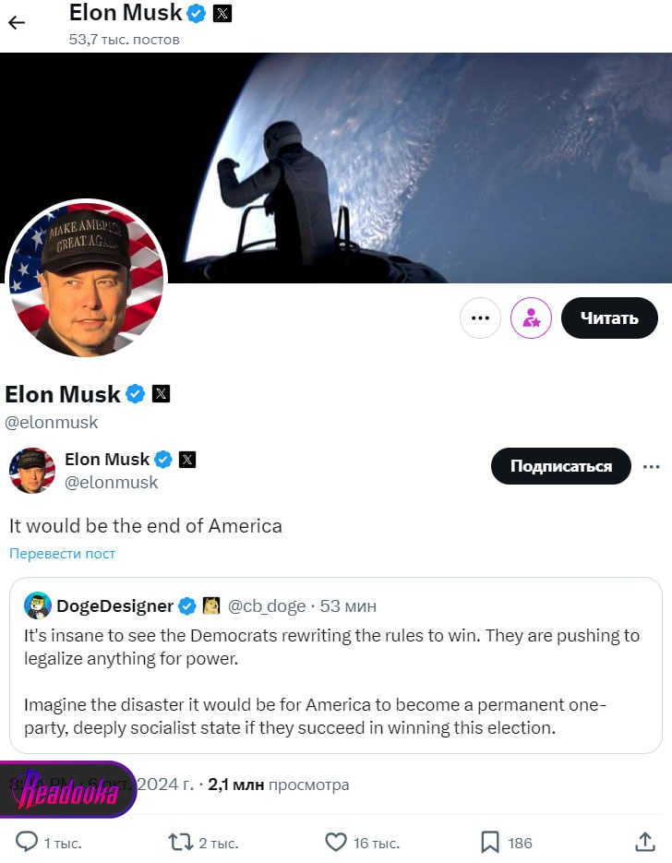
Task: Click the share upload icon
Action: click(x=645, y=842)
